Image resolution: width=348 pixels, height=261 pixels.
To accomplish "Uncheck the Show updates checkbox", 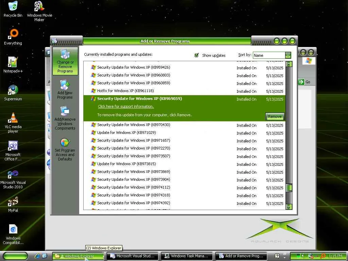I will pyautogui.click(x=196, y=55).
